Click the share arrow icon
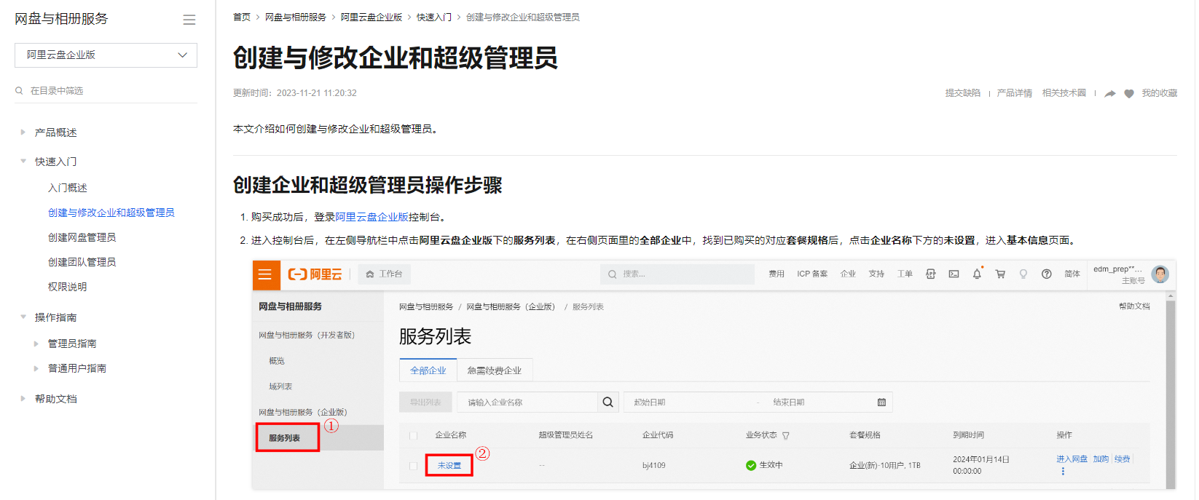Screen dimensions: 1199x500 pyautogui.click(x=1110, y=94)
